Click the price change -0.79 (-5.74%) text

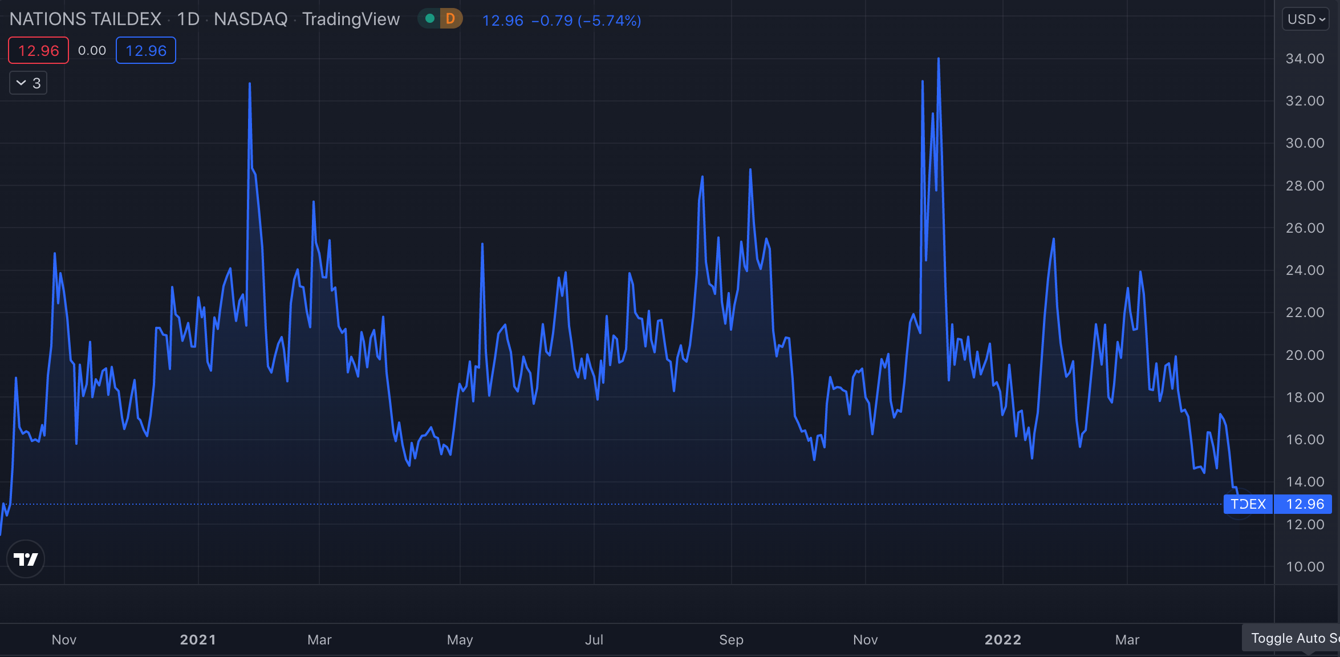click(586, 21)
